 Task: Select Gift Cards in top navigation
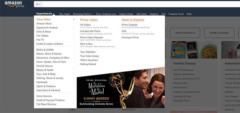(141, 14)
